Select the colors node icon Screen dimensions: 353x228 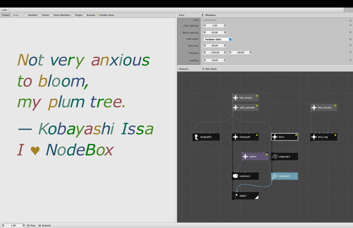[x=245, y=156]
